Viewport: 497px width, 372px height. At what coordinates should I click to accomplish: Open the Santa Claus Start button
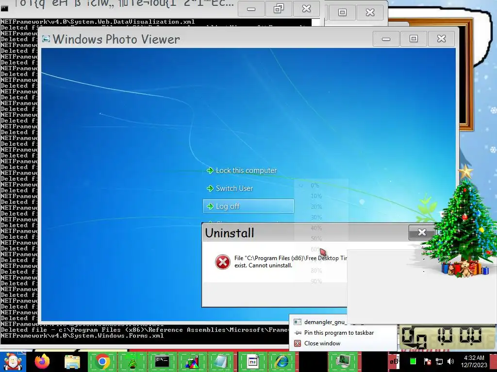pos(12,362)
